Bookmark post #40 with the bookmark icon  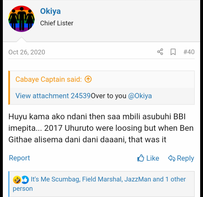tap(173, 52)
